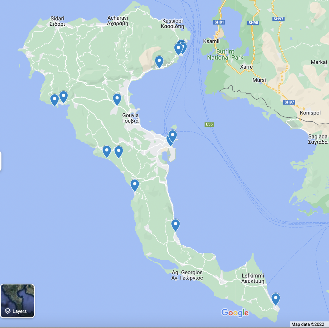Select the front pin in the Kassiopi cluster
Screen dimensions: 329x328
click(178, 49)
